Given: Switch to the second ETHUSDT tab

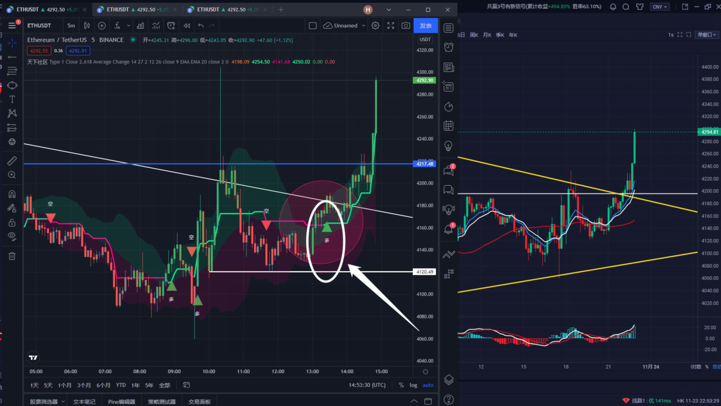Looking at the screenshot, I should click(137, 10).
